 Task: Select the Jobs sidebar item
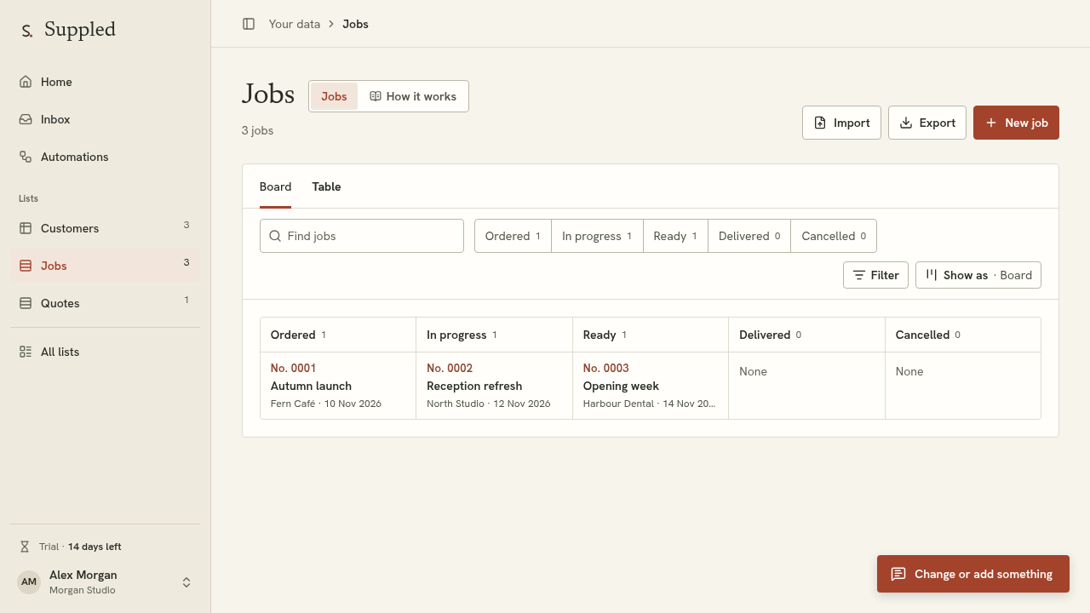[x=105, y=266]
